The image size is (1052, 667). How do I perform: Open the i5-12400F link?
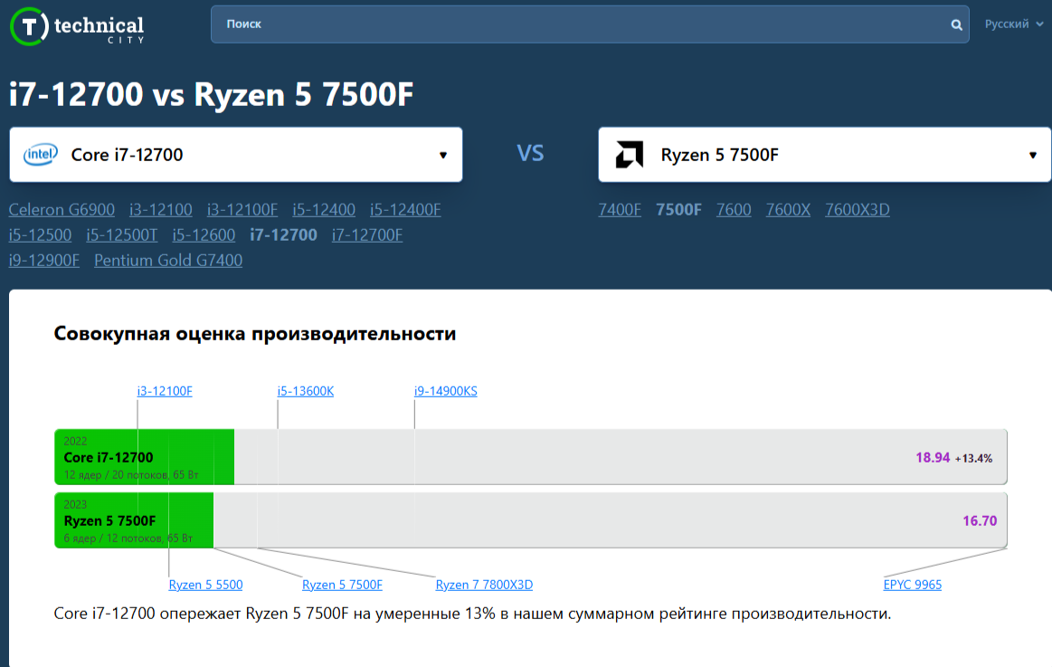(405, 209)
